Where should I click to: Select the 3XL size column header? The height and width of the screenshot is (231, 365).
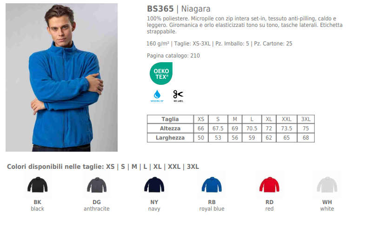306,119
